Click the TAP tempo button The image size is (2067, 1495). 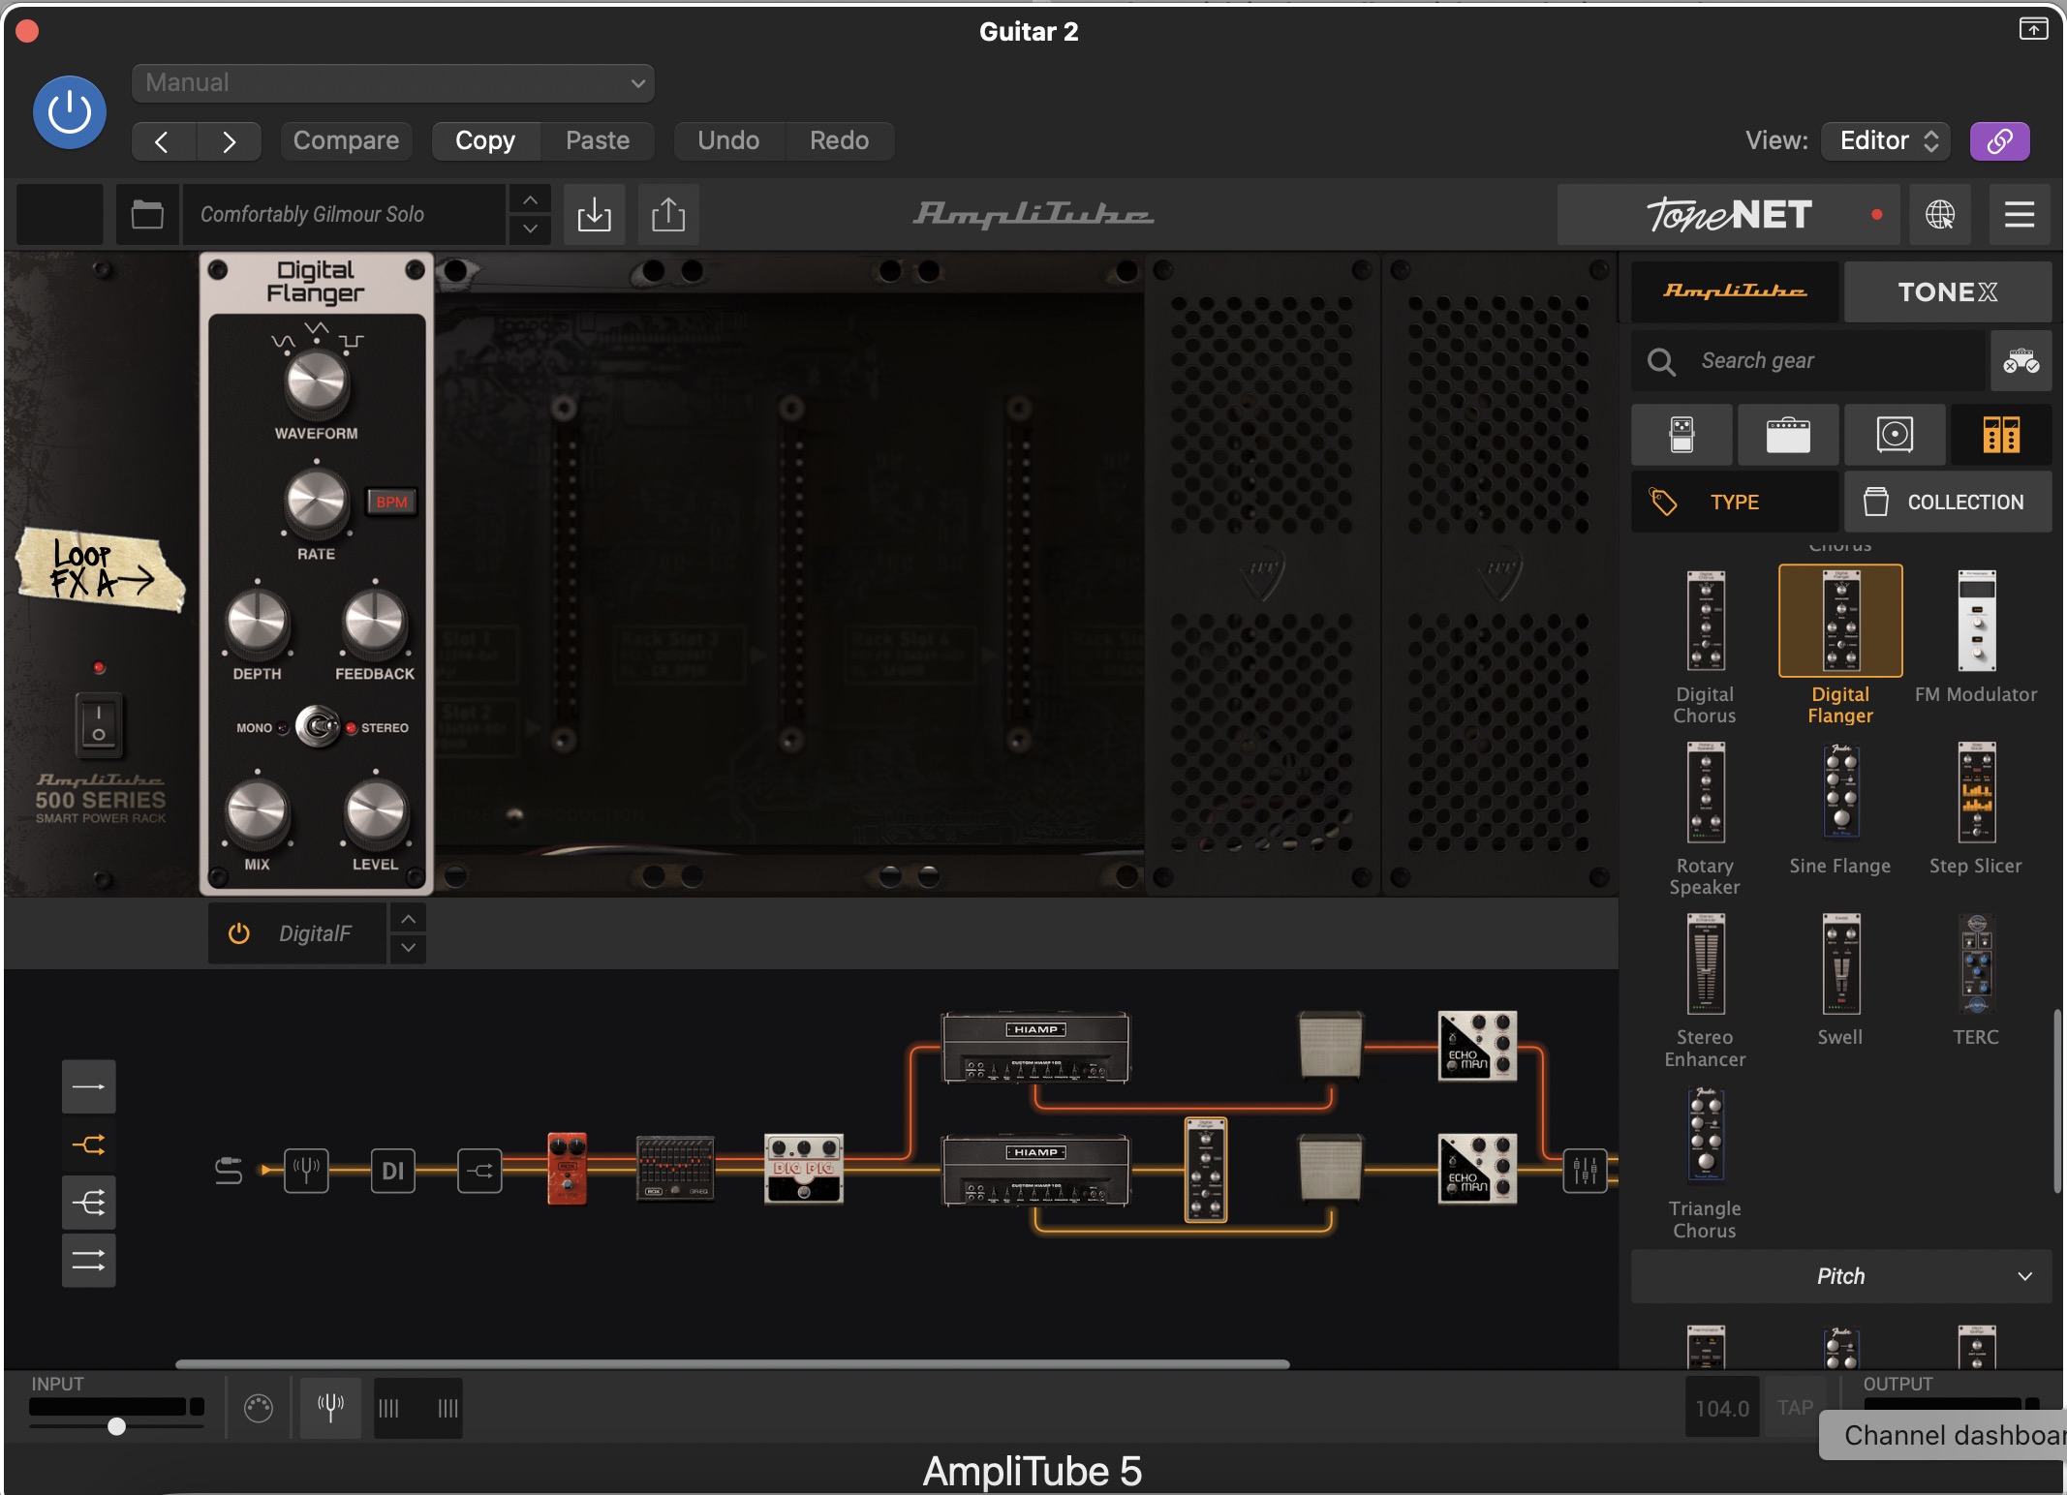point(1795,1408)
